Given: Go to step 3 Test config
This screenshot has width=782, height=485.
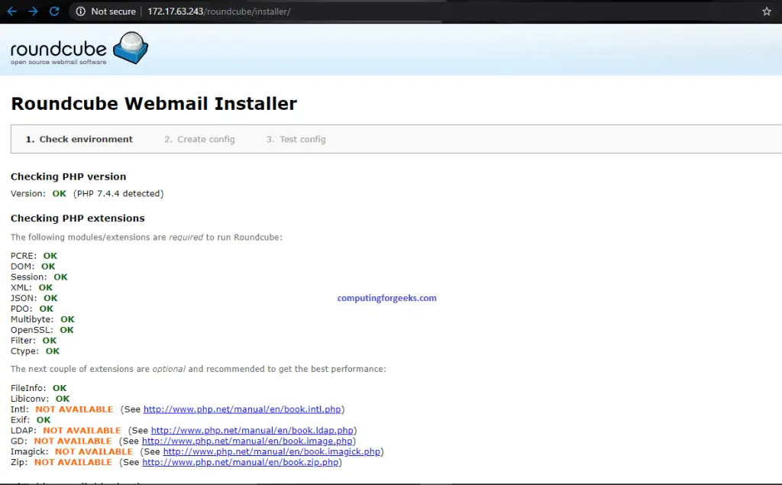Looking at the screenshot, I should pos(296,139).
